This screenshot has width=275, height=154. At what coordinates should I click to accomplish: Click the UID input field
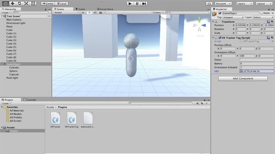[257, 71]
